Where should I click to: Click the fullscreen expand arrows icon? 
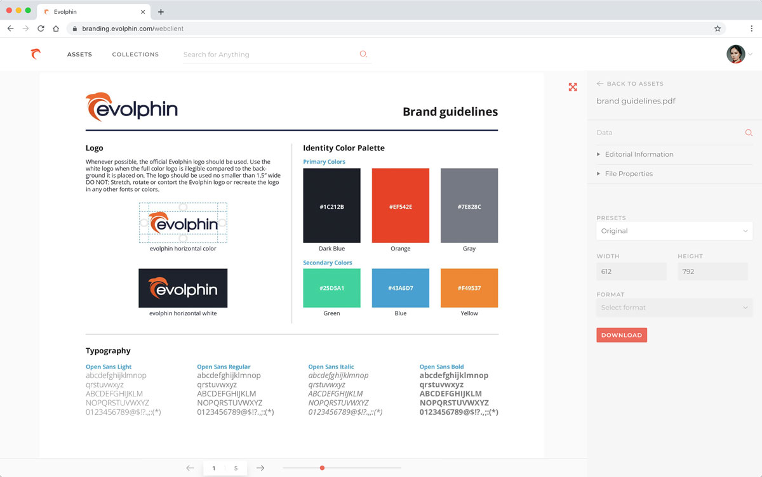pyautogui.click(x=573, y=87)
